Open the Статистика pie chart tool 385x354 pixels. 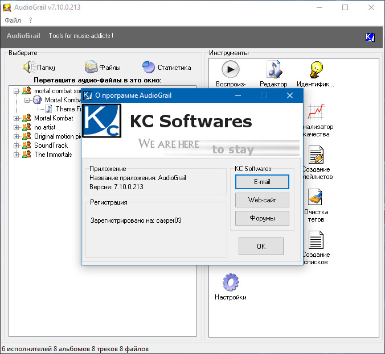click(x=166, y=67)
